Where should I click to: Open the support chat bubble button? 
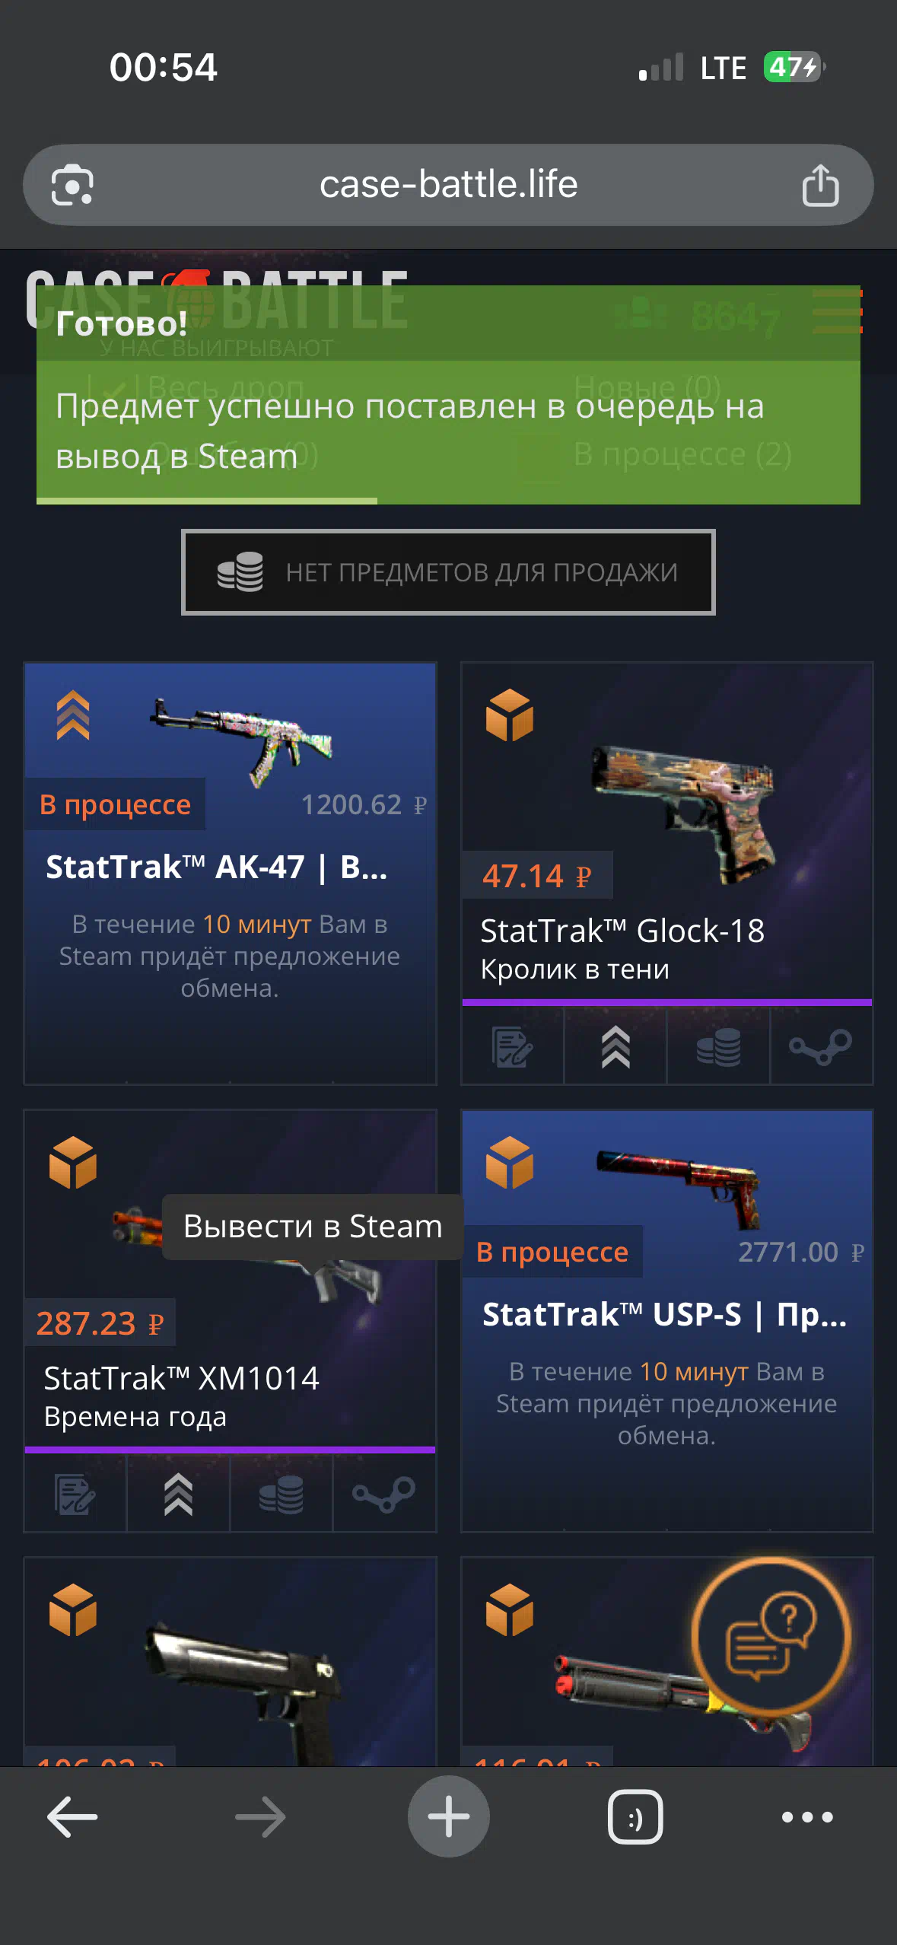pos(771,1636)
